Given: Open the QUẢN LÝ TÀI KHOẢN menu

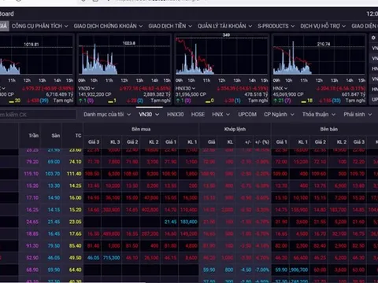Looking at the screenshot, I should pyautogui.click(x=224, y=26).
